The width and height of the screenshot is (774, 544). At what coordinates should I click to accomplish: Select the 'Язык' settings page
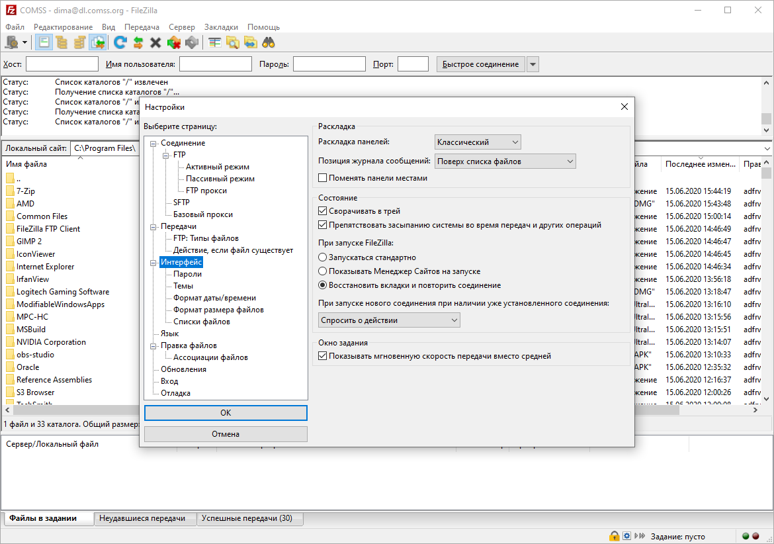pos(170,334)
